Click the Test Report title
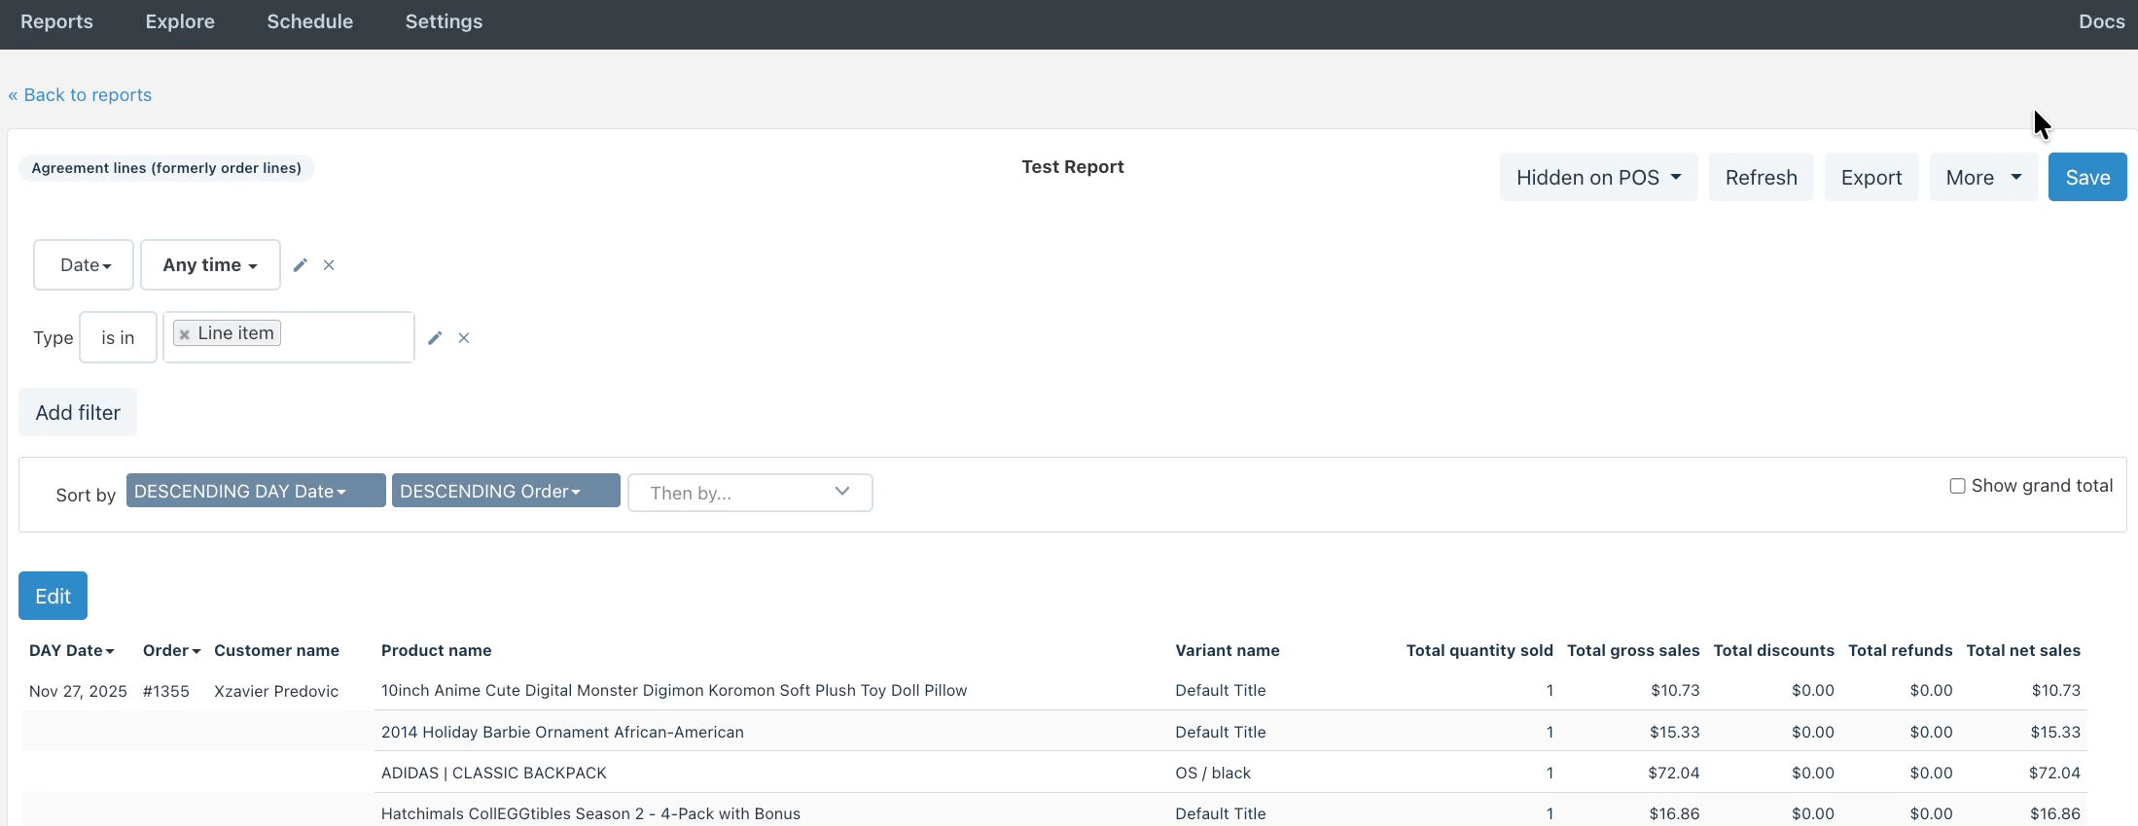The width and height of the screenshot is (2138, 826). 1072,167
